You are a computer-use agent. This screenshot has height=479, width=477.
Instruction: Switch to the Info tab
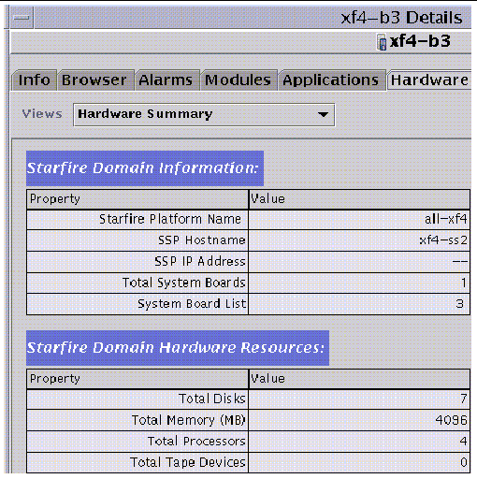click(35, 80)
